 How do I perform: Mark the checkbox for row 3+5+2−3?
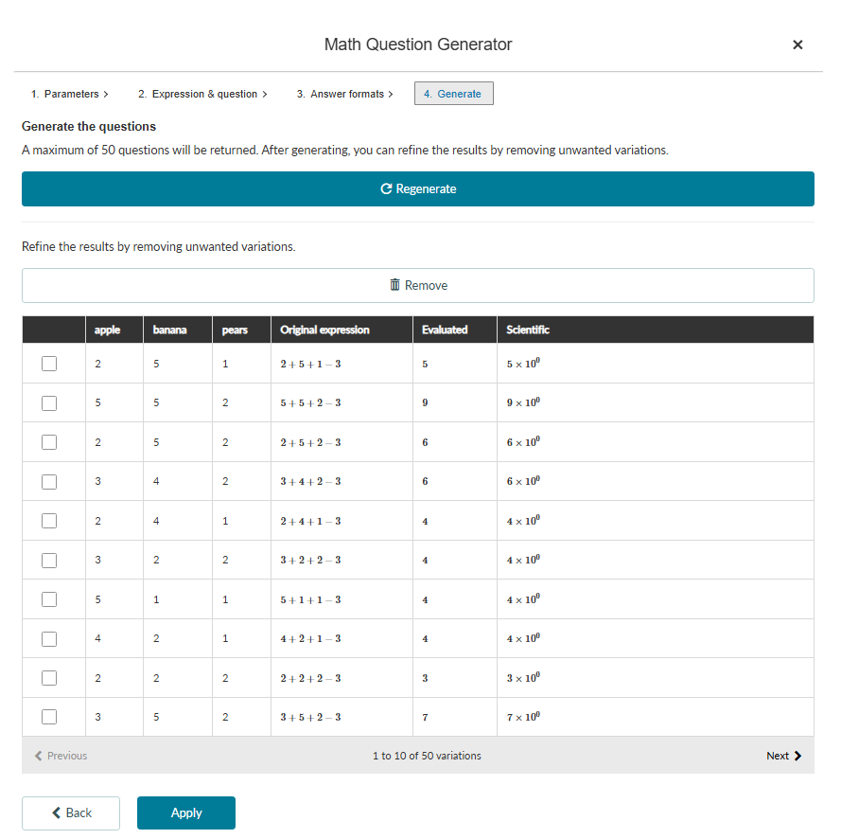click(49, 717)
